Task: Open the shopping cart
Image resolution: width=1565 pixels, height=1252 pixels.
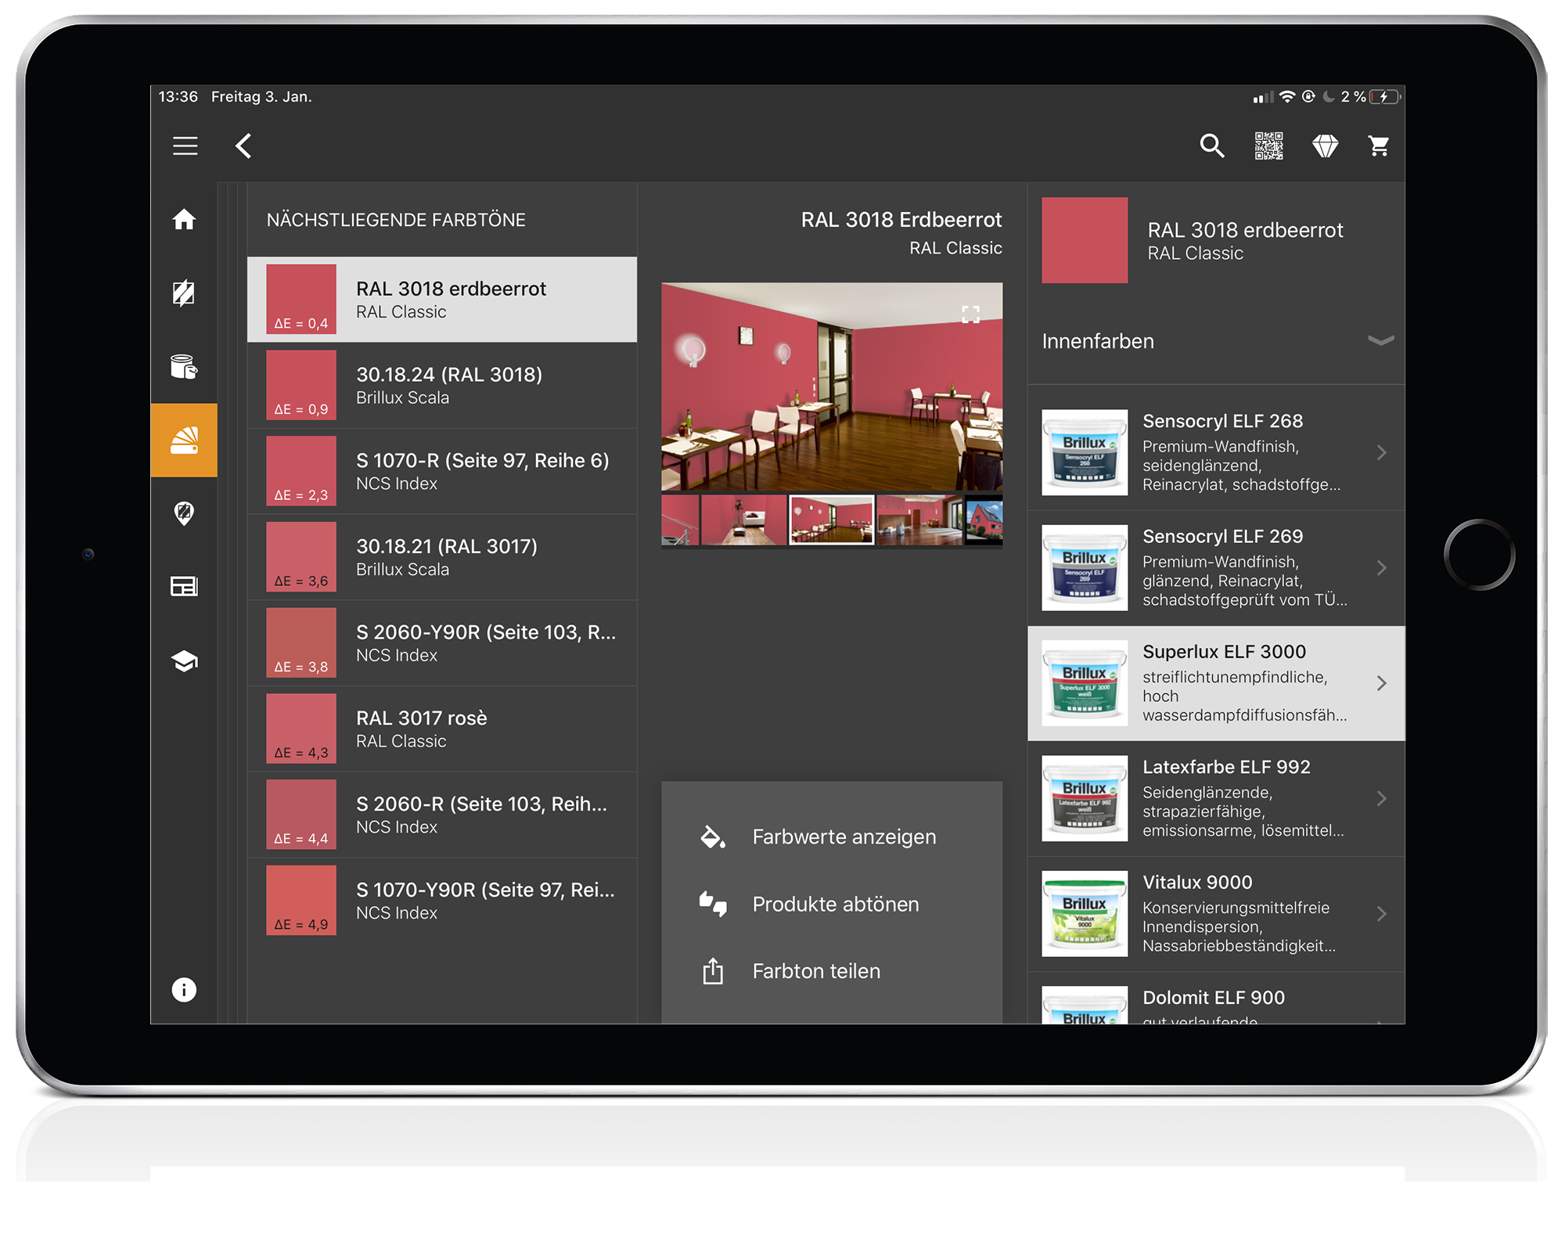Action: (1379, 146)
